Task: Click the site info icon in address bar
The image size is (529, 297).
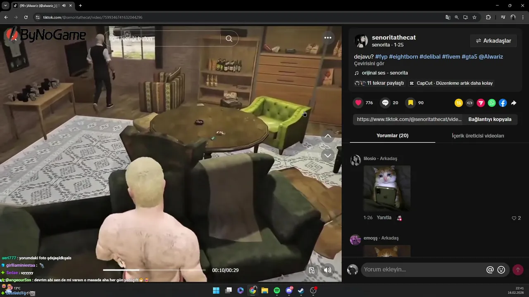Action: [x=38, y=17]
